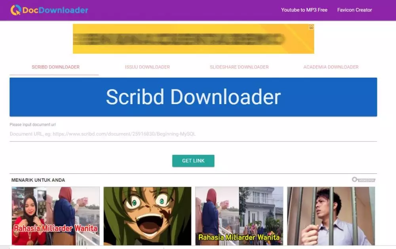Open the anime face thumbnail

[x=147, y=216]
